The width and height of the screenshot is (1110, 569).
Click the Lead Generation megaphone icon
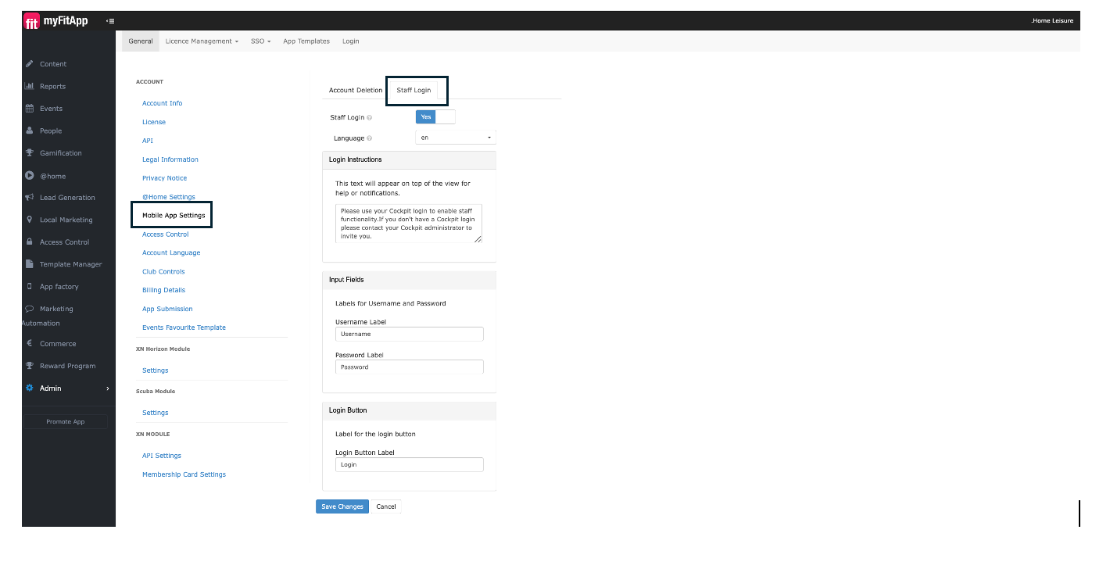click(x=30, y=198)
